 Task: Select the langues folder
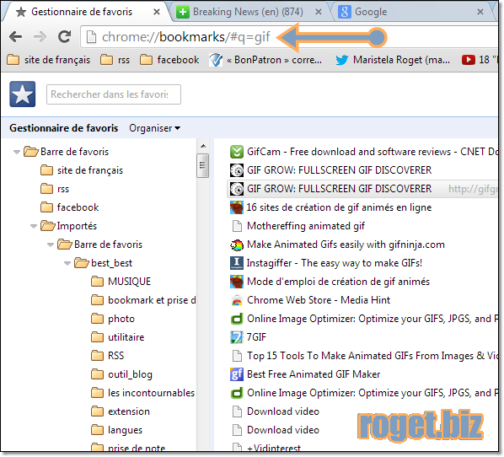(x=116, y=430)
